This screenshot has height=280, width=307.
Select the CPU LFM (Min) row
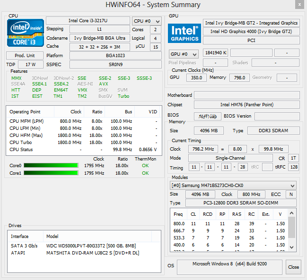tap(84, 128)
